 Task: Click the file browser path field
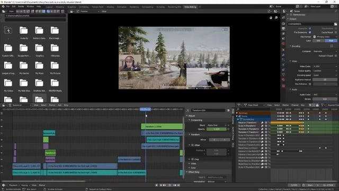[35, 16]
